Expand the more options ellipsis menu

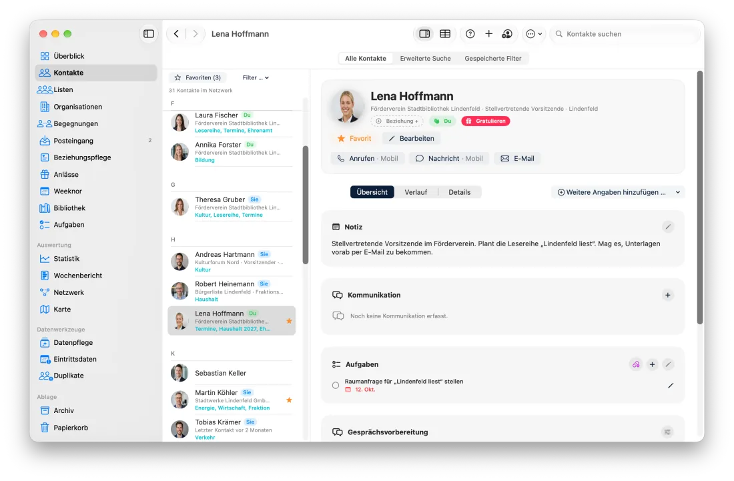534,33
